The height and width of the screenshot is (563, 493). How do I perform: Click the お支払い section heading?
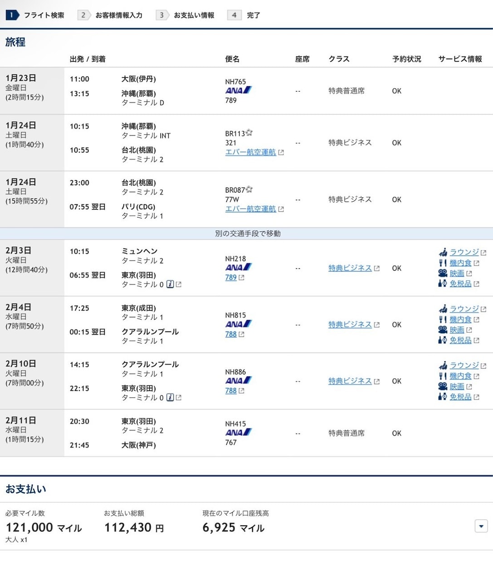[x=26, y=489]
